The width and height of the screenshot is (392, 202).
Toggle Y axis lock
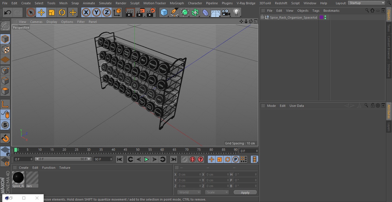tap(96, 12)
